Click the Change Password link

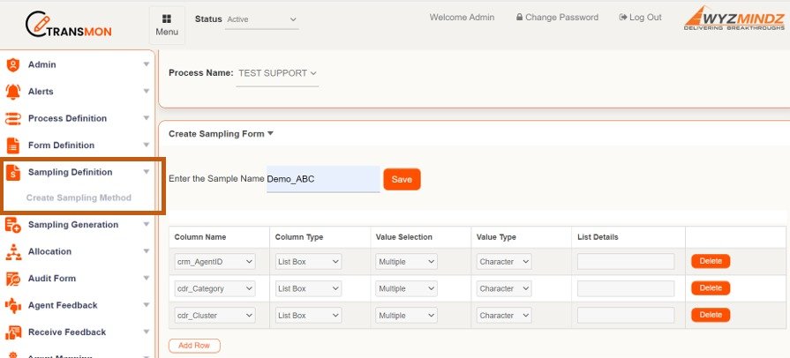pos(557,18)
